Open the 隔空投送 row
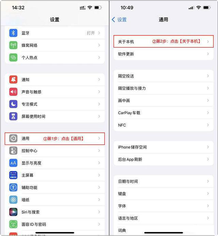Screen dimensions: 218x236 point(164,76)
